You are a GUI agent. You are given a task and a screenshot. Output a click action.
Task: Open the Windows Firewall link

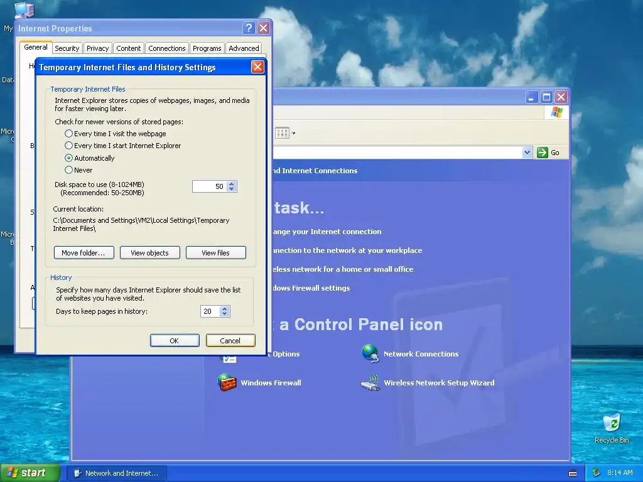click(271, 382)
